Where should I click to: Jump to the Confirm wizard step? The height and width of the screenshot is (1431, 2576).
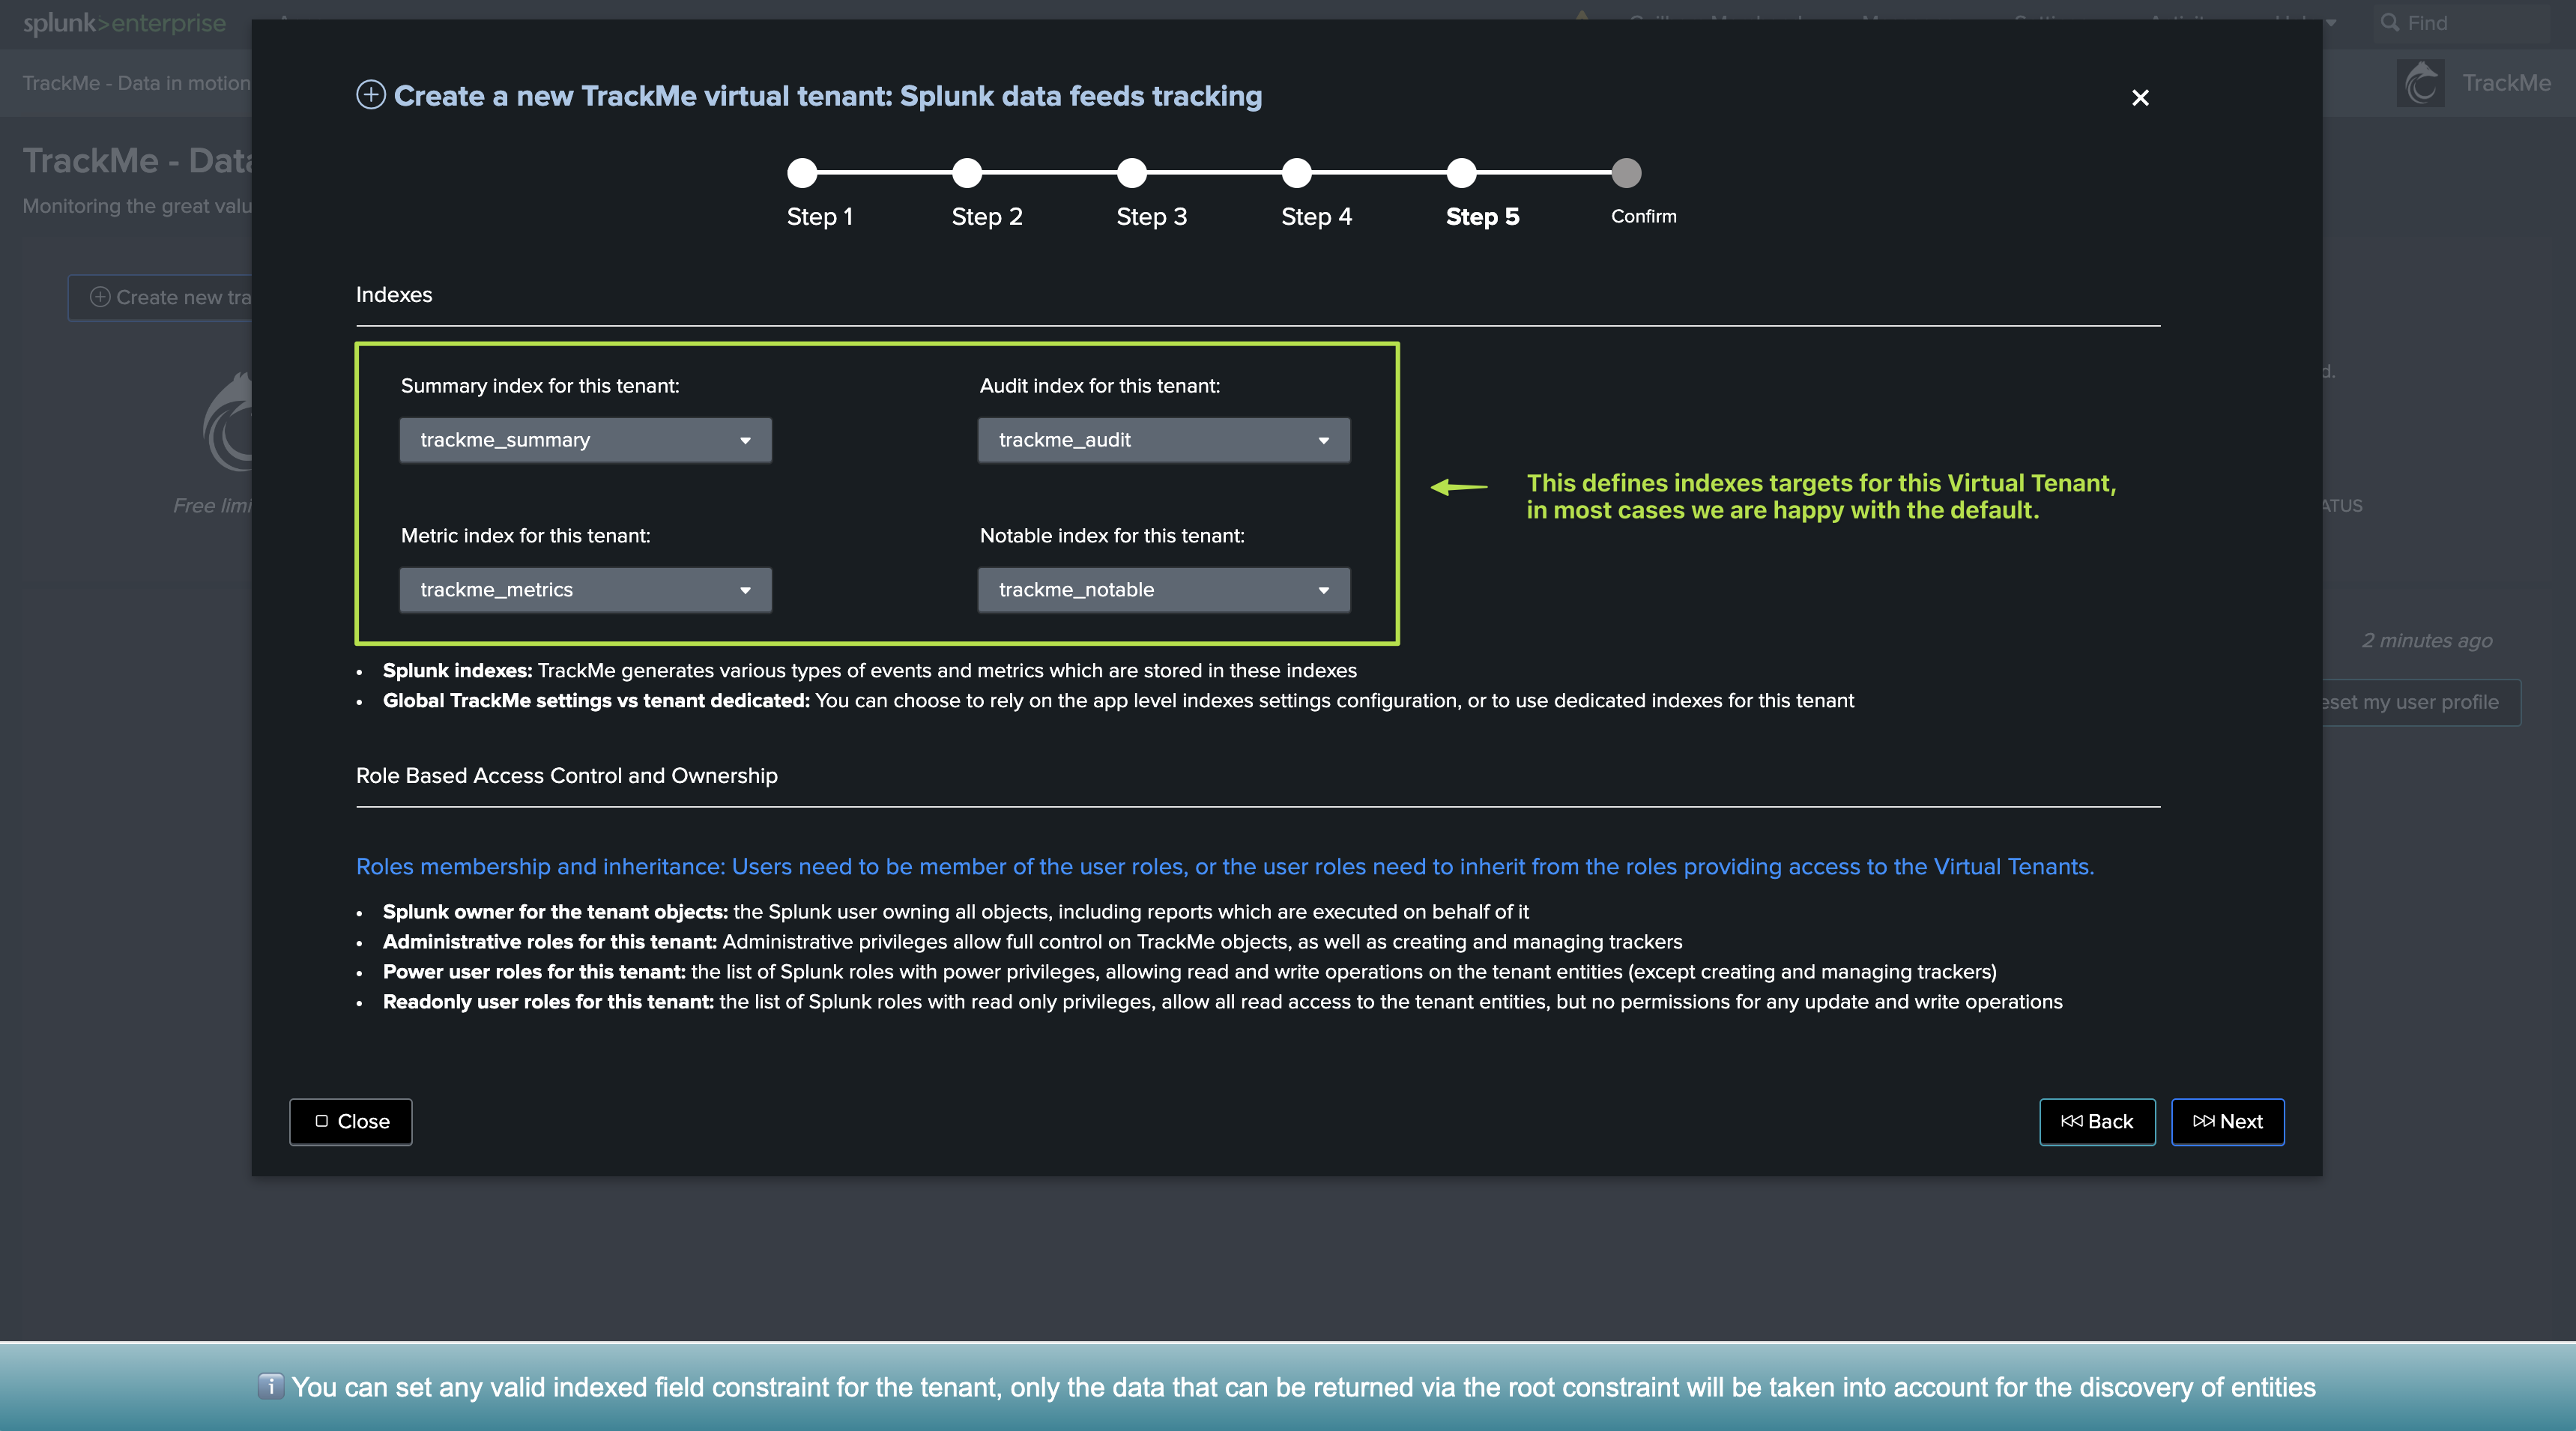click(x=1627, y=173)
